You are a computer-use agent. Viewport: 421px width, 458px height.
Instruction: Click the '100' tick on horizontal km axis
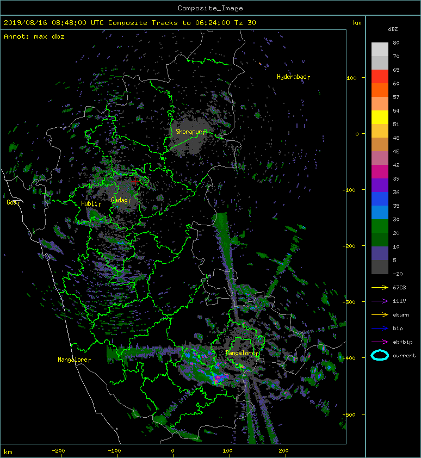tap(227, 451)
